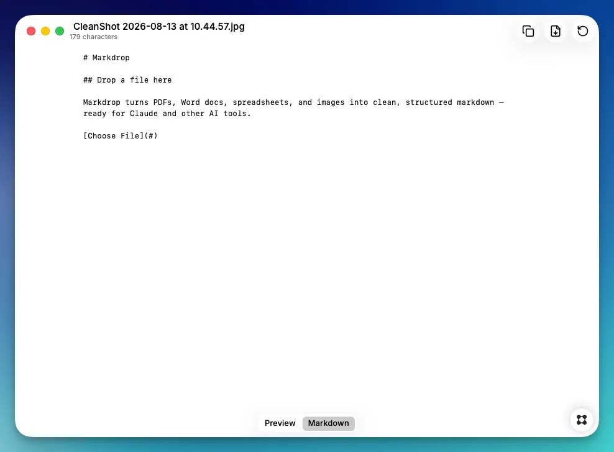
Task: Click the line 'ready for Claude and other AI tools.'
Action: pos(167,114)
